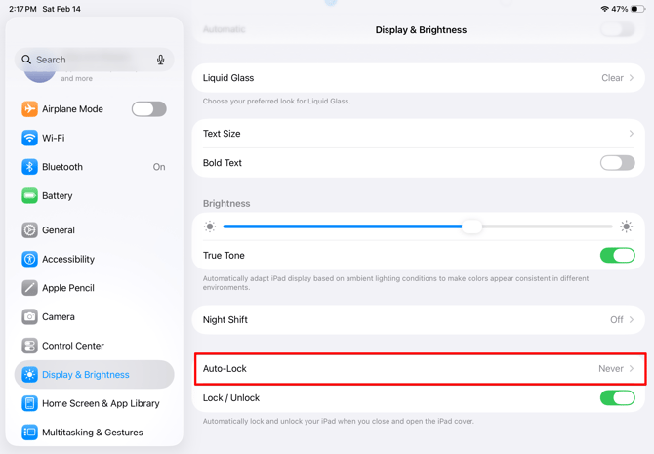Open Wi-Fi settings in sidebar
The height and width of the screenshot is (454, 654).
point(95,138)
